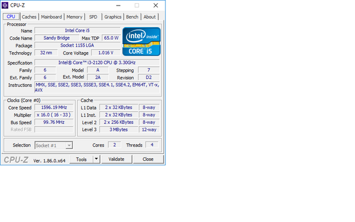Open the Mainboard tab

(x=52, y=17)
